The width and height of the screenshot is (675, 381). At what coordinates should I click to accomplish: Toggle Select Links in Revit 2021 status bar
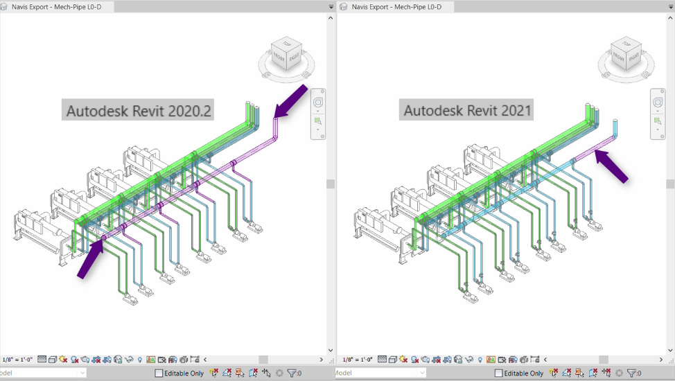[554, 373]
